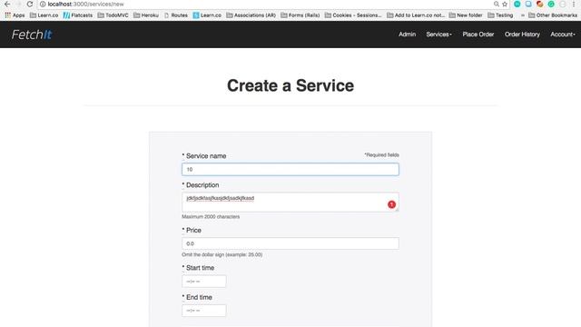Open Order History in navbar
This screenshot has width=581, height=327.
pos(522,35)
